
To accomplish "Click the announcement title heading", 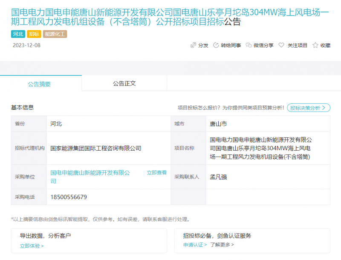I will tap(170, 17).
